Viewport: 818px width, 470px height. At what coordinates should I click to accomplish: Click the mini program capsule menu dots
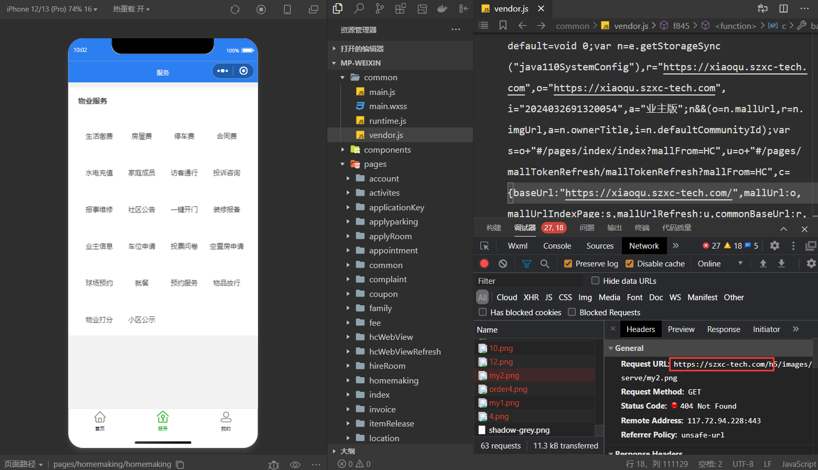[x=222, y=71]
